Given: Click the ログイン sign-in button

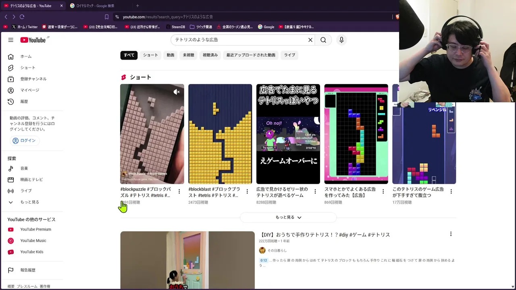Looking at the screenshot, I should (x=24, y=141).
